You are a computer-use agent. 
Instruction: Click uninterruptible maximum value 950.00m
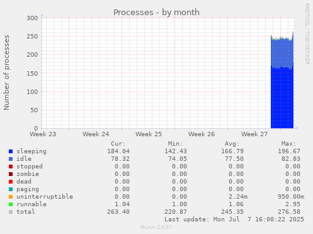291,197
